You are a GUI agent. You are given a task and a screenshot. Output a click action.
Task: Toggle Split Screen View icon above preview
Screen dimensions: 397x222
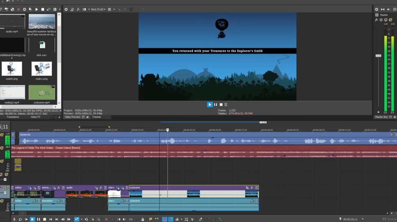pos(84,9)
